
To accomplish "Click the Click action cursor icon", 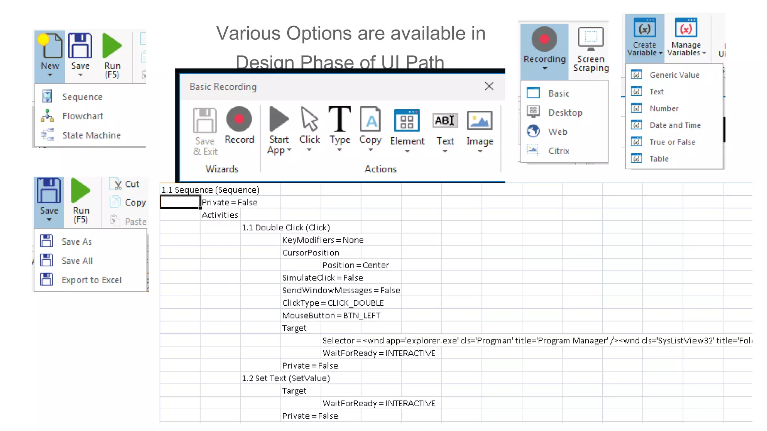I will click(309, 119).
